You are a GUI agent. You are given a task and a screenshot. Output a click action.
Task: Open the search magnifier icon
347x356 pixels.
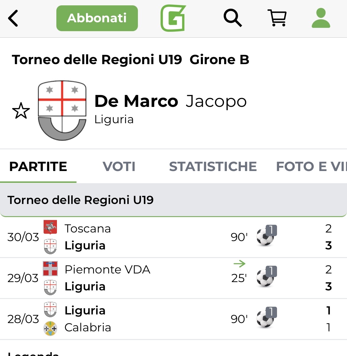click(x=233, y=18)
